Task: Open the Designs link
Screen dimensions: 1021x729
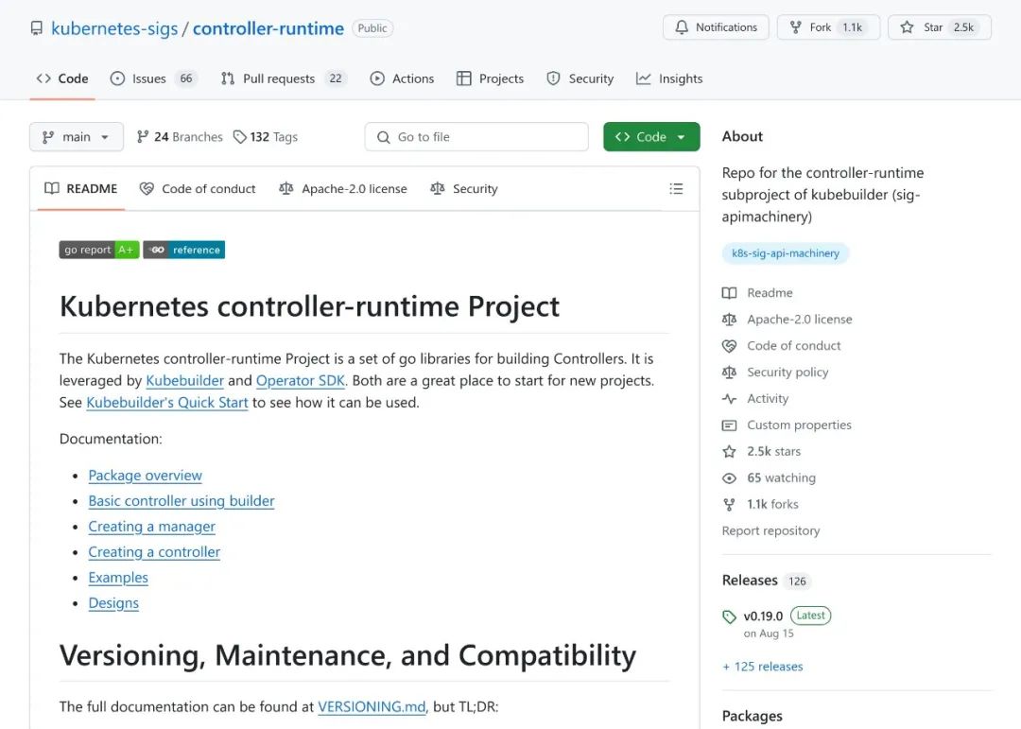Action: click(x=114, y=603)
